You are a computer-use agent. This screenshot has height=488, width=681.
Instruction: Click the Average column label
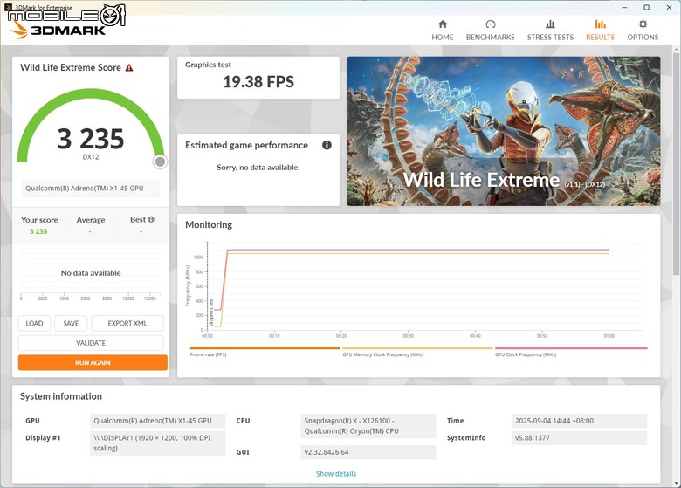click(91, 220)
